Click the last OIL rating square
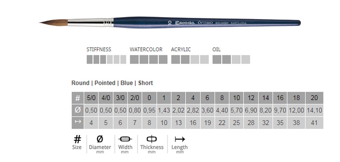The image size is (340, 162). (x=246, y=60)
